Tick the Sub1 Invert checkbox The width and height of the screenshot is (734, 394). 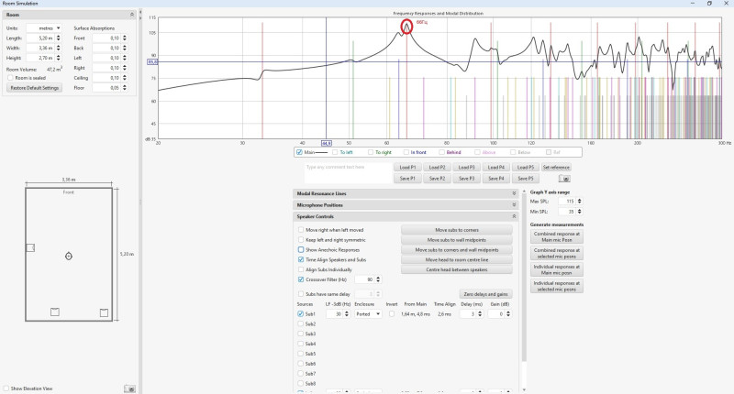tap(392, 314)
